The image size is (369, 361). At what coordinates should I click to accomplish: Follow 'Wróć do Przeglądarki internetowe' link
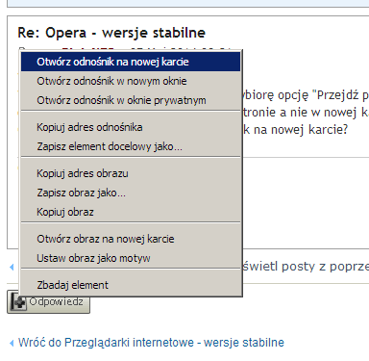(x=151, y=343)
